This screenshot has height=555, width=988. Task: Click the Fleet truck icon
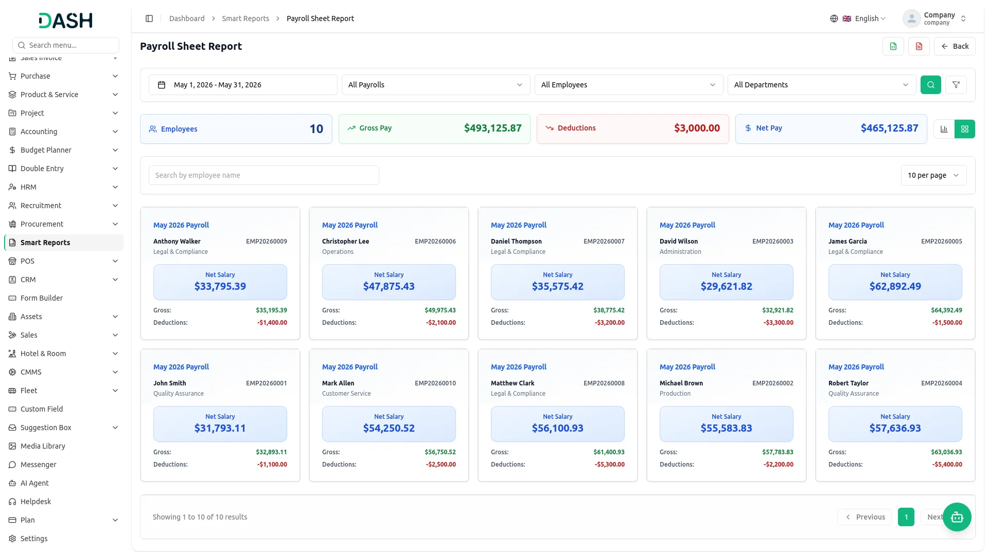pos(12,391)
